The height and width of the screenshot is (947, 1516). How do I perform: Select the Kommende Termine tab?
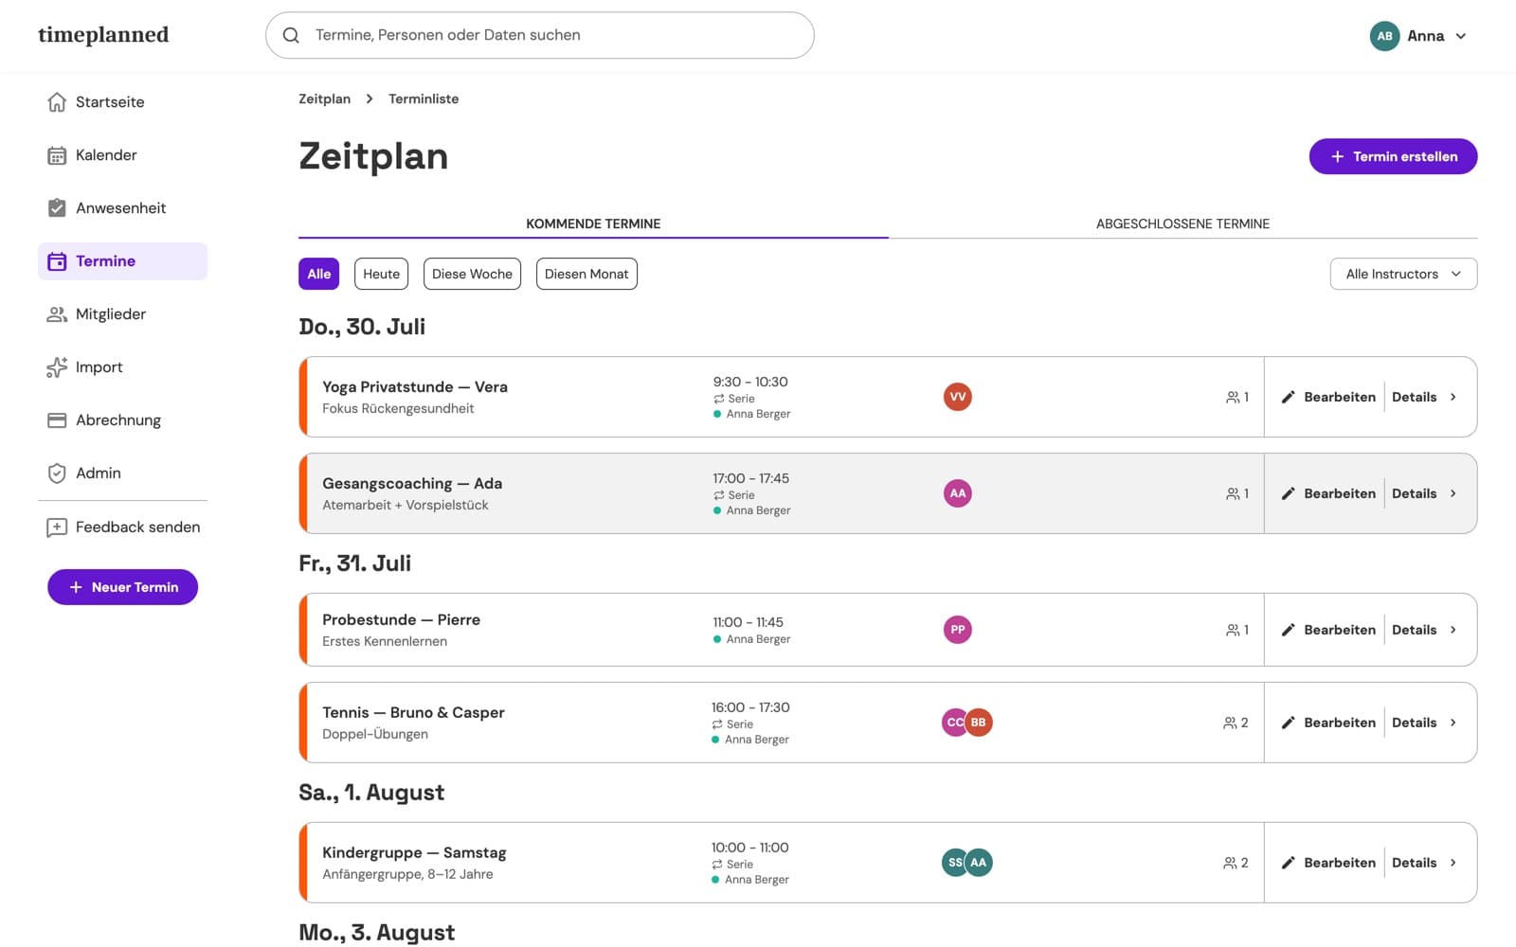[x=593, y=223]
